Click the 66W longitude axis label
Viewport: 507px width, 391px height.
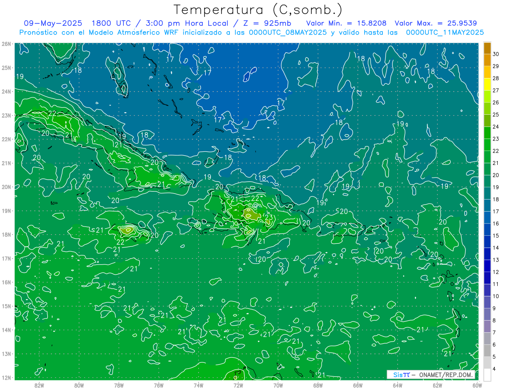(x=357, y=386)
